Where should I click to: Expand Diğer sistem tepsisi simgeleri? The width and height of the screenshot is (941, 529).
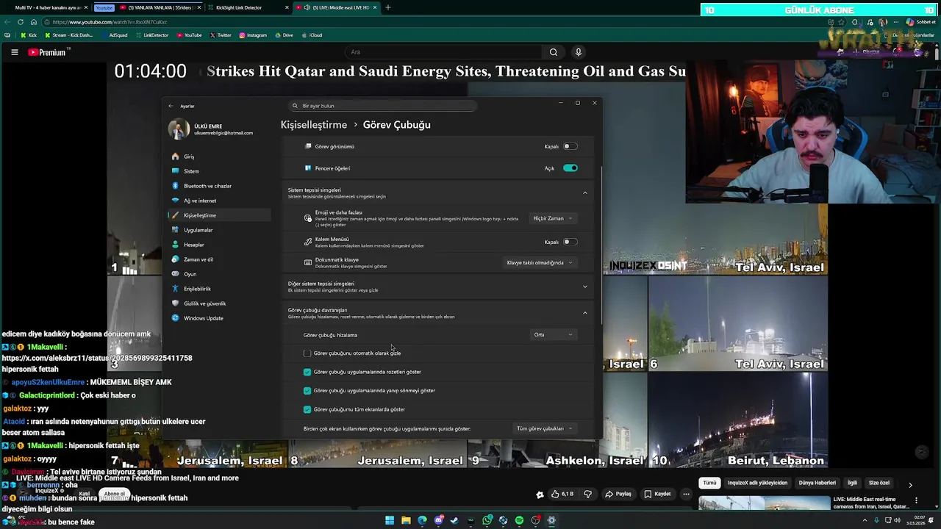pos(585,287)
